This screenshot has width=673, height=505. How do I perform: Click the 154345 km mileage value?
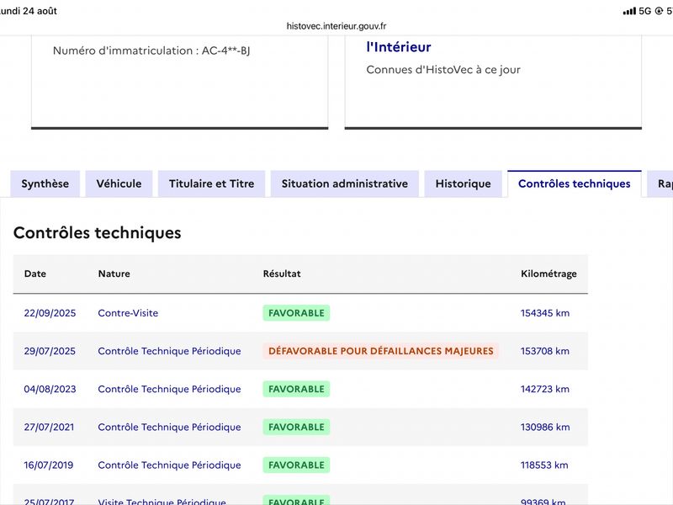coord(545,313)
